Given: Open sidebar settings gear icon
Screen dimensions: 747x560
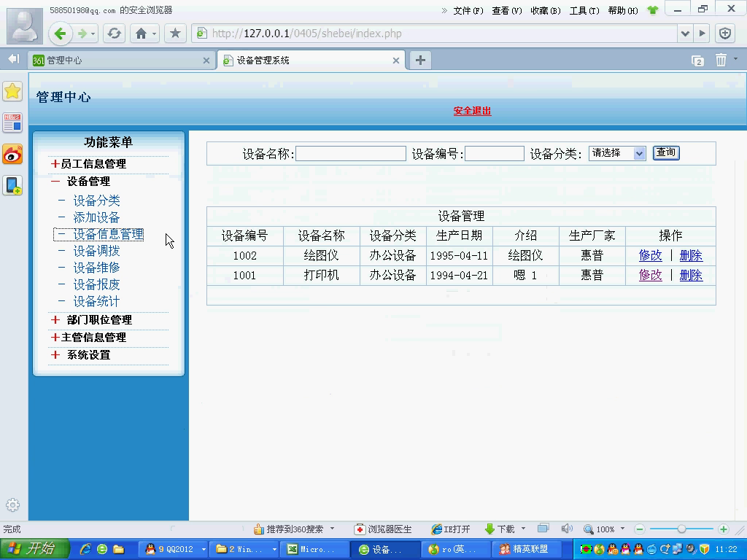Looking at the screenshot, I should pyautogui.click(x=13, y=505).
